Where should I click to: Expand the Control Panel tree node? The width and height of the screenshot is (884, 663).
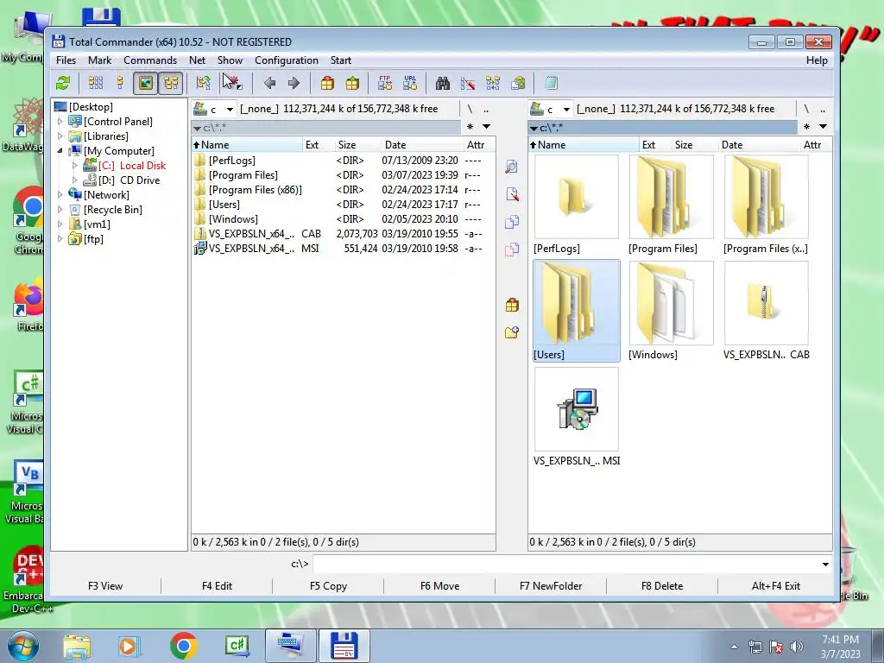(60, 121)
